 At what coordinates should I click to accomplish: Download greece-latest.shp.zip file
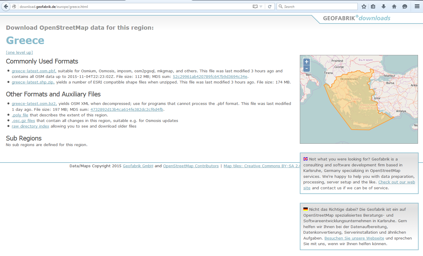point(33,82)
